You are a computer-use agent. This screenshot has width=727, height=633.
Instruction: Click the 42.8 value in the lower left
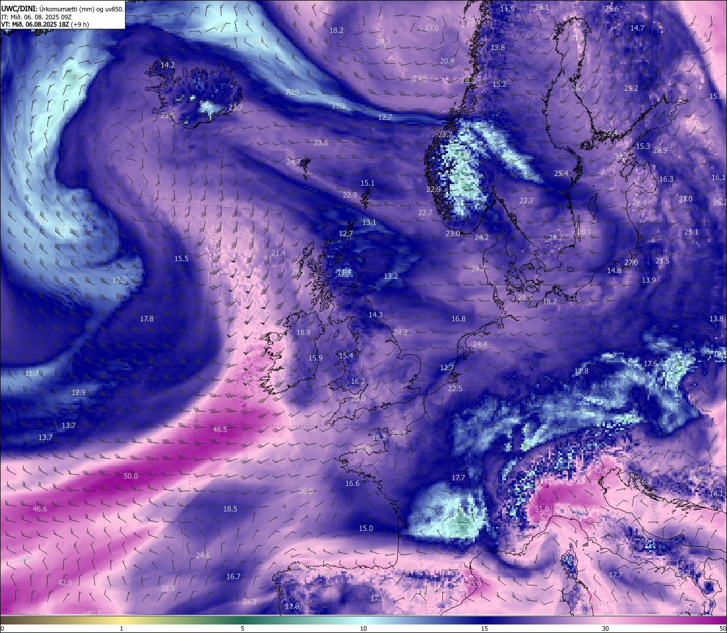tap(65, 582)
